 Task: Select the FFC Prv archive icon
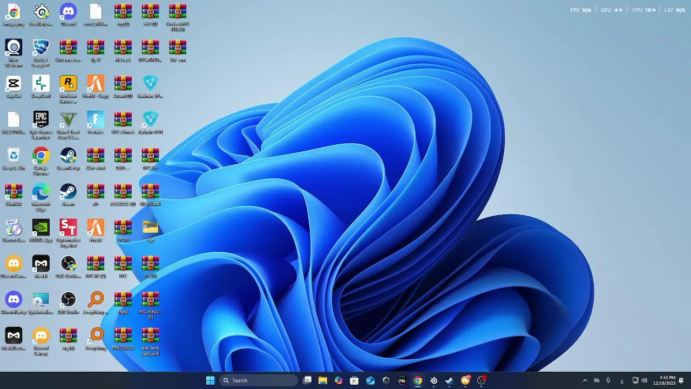[150, 159]
